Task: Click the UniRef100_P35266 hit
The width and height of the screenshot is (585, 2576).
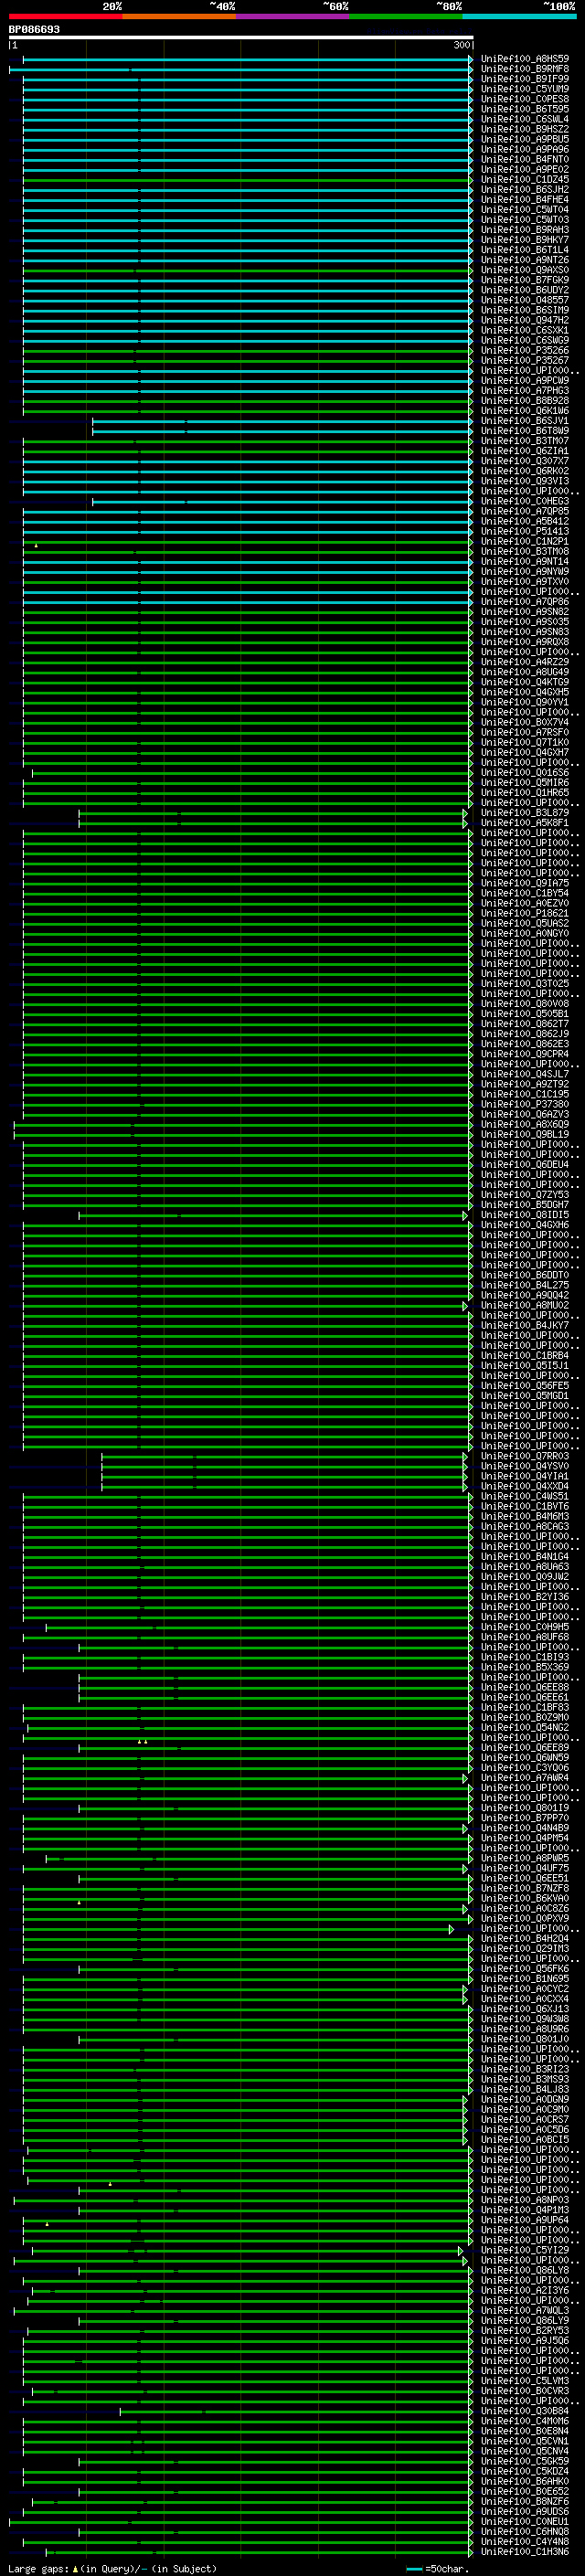Action: tap(525, 350)
